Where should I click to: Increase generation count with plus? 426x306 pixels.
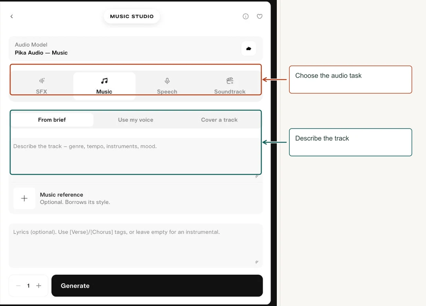(x=38, y=286)
